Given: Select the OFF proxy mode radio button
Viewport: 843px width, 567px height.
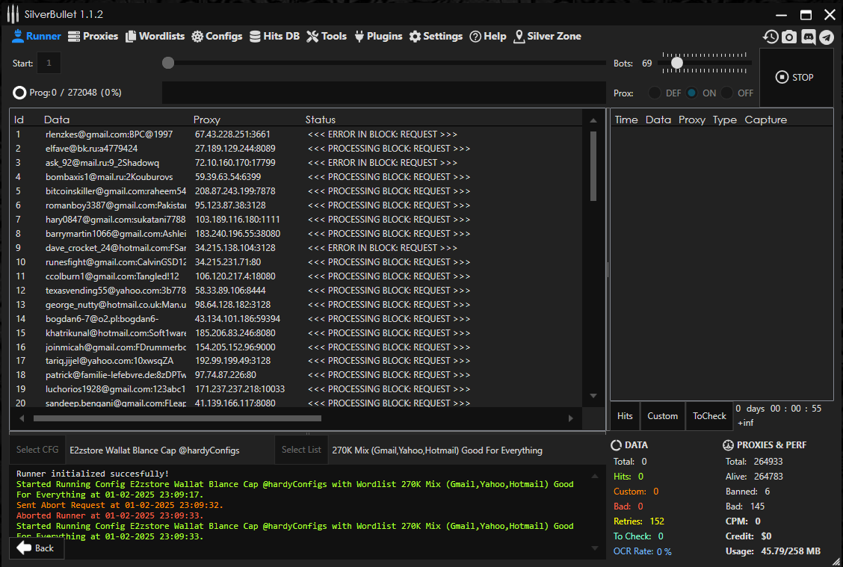Looking at the screenshot, I should 727,93.
